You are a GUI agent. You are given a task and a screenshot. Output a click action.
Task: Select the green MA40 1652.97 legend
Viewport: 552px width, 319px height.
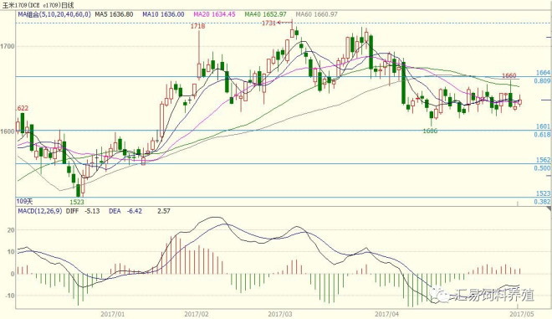click(x=265, y=14)
